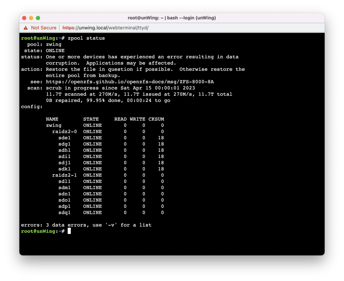Click the sdq1 device name
This screenshot has height=281, width=344.
pyautogui.click(x=65, y=213)
